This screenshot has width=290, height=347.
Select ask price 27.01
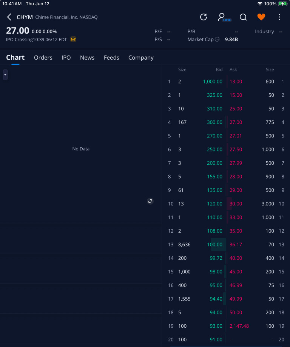click(236, 136)
